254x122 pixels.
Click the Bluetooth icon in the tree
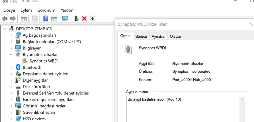(x=18, y=67)
